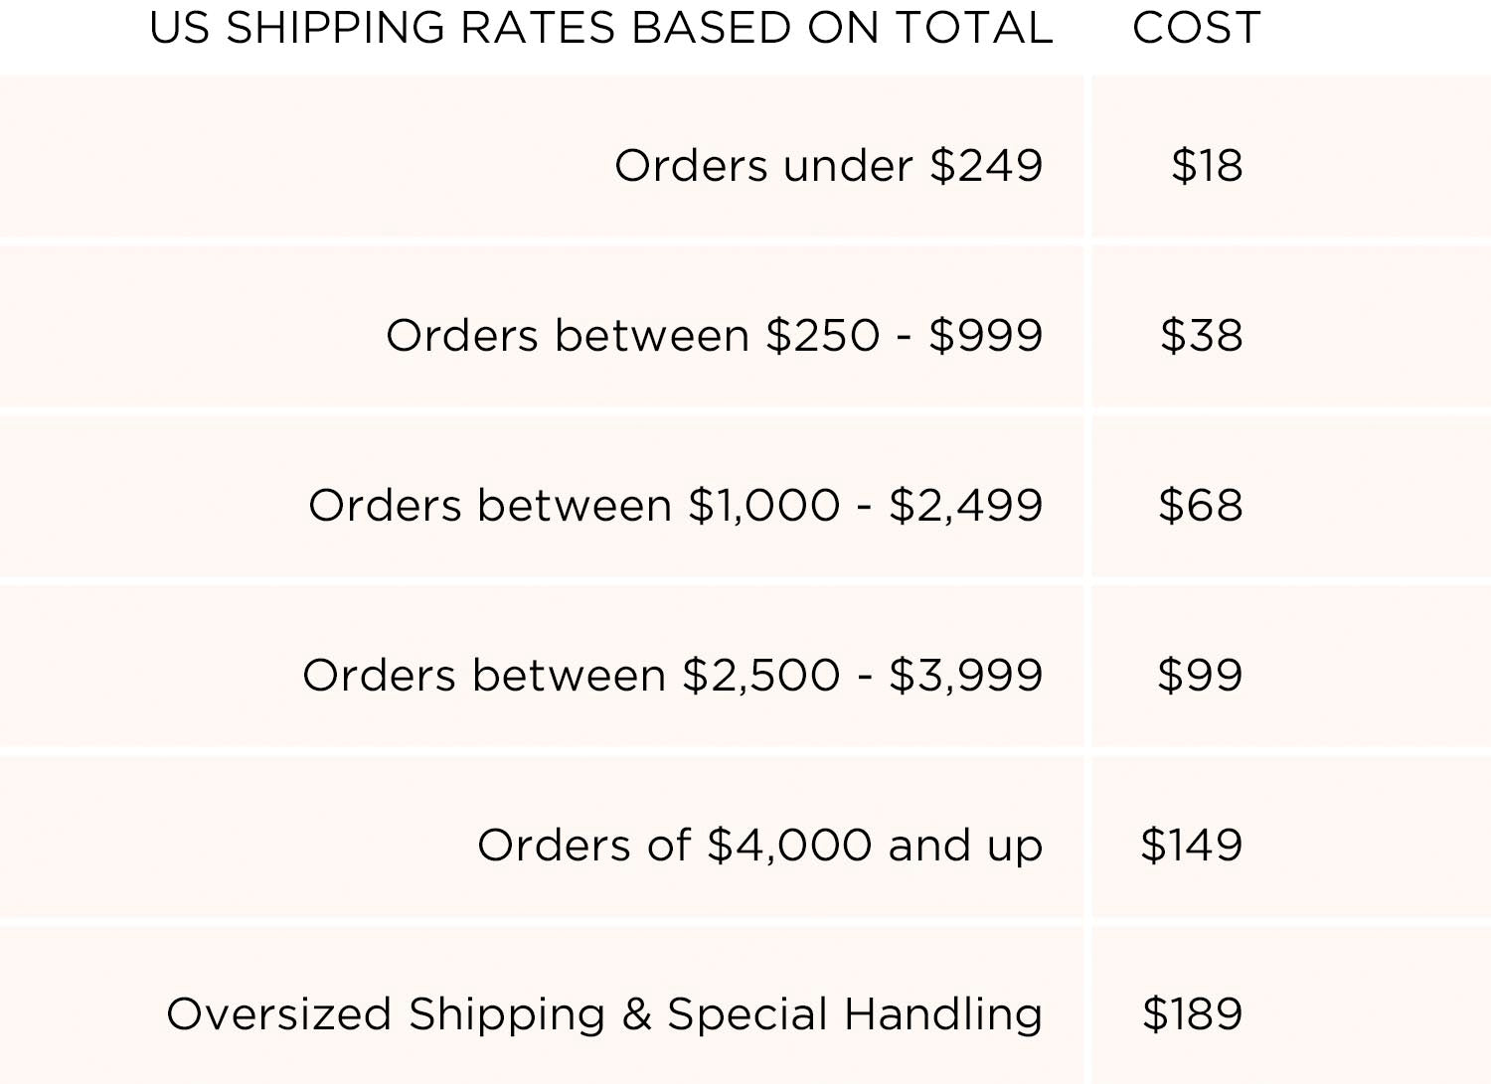Click the COST column header
The height and width of the screenshot is (1084, 1491).
pos(1196,28)
